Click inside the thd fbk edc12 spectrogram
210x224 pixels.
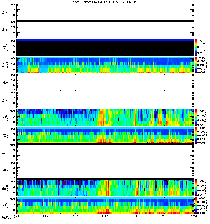point(105,118)
